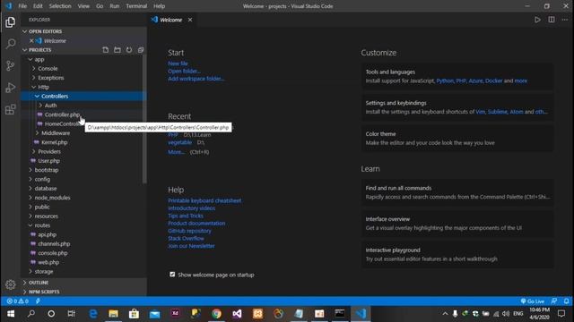Click New File icon in Projects header
The image size is (574, 322).
click(x=106, y=50)
